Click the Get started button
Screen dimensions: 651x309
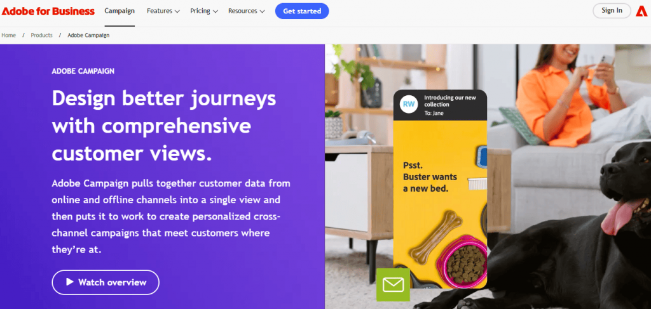[x=302, y=11]
